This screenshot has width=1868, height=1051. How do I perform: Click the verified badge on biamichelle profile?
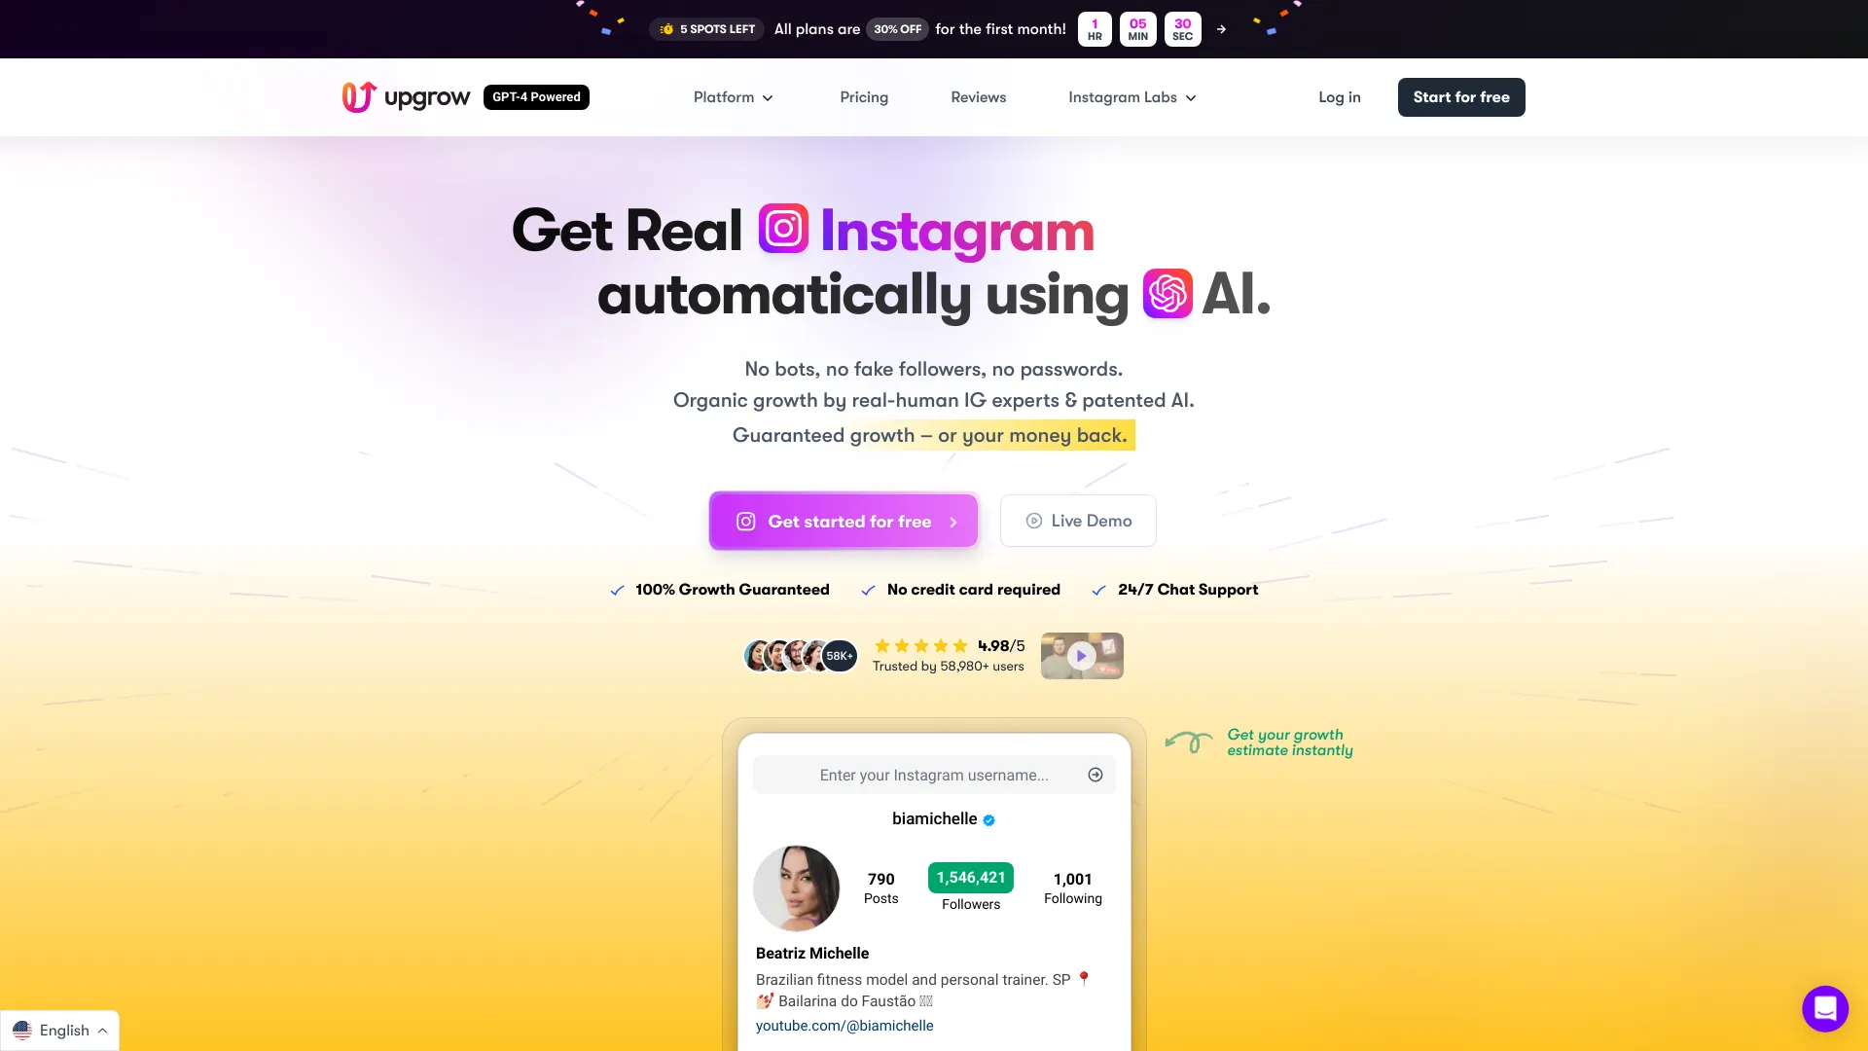990,818
